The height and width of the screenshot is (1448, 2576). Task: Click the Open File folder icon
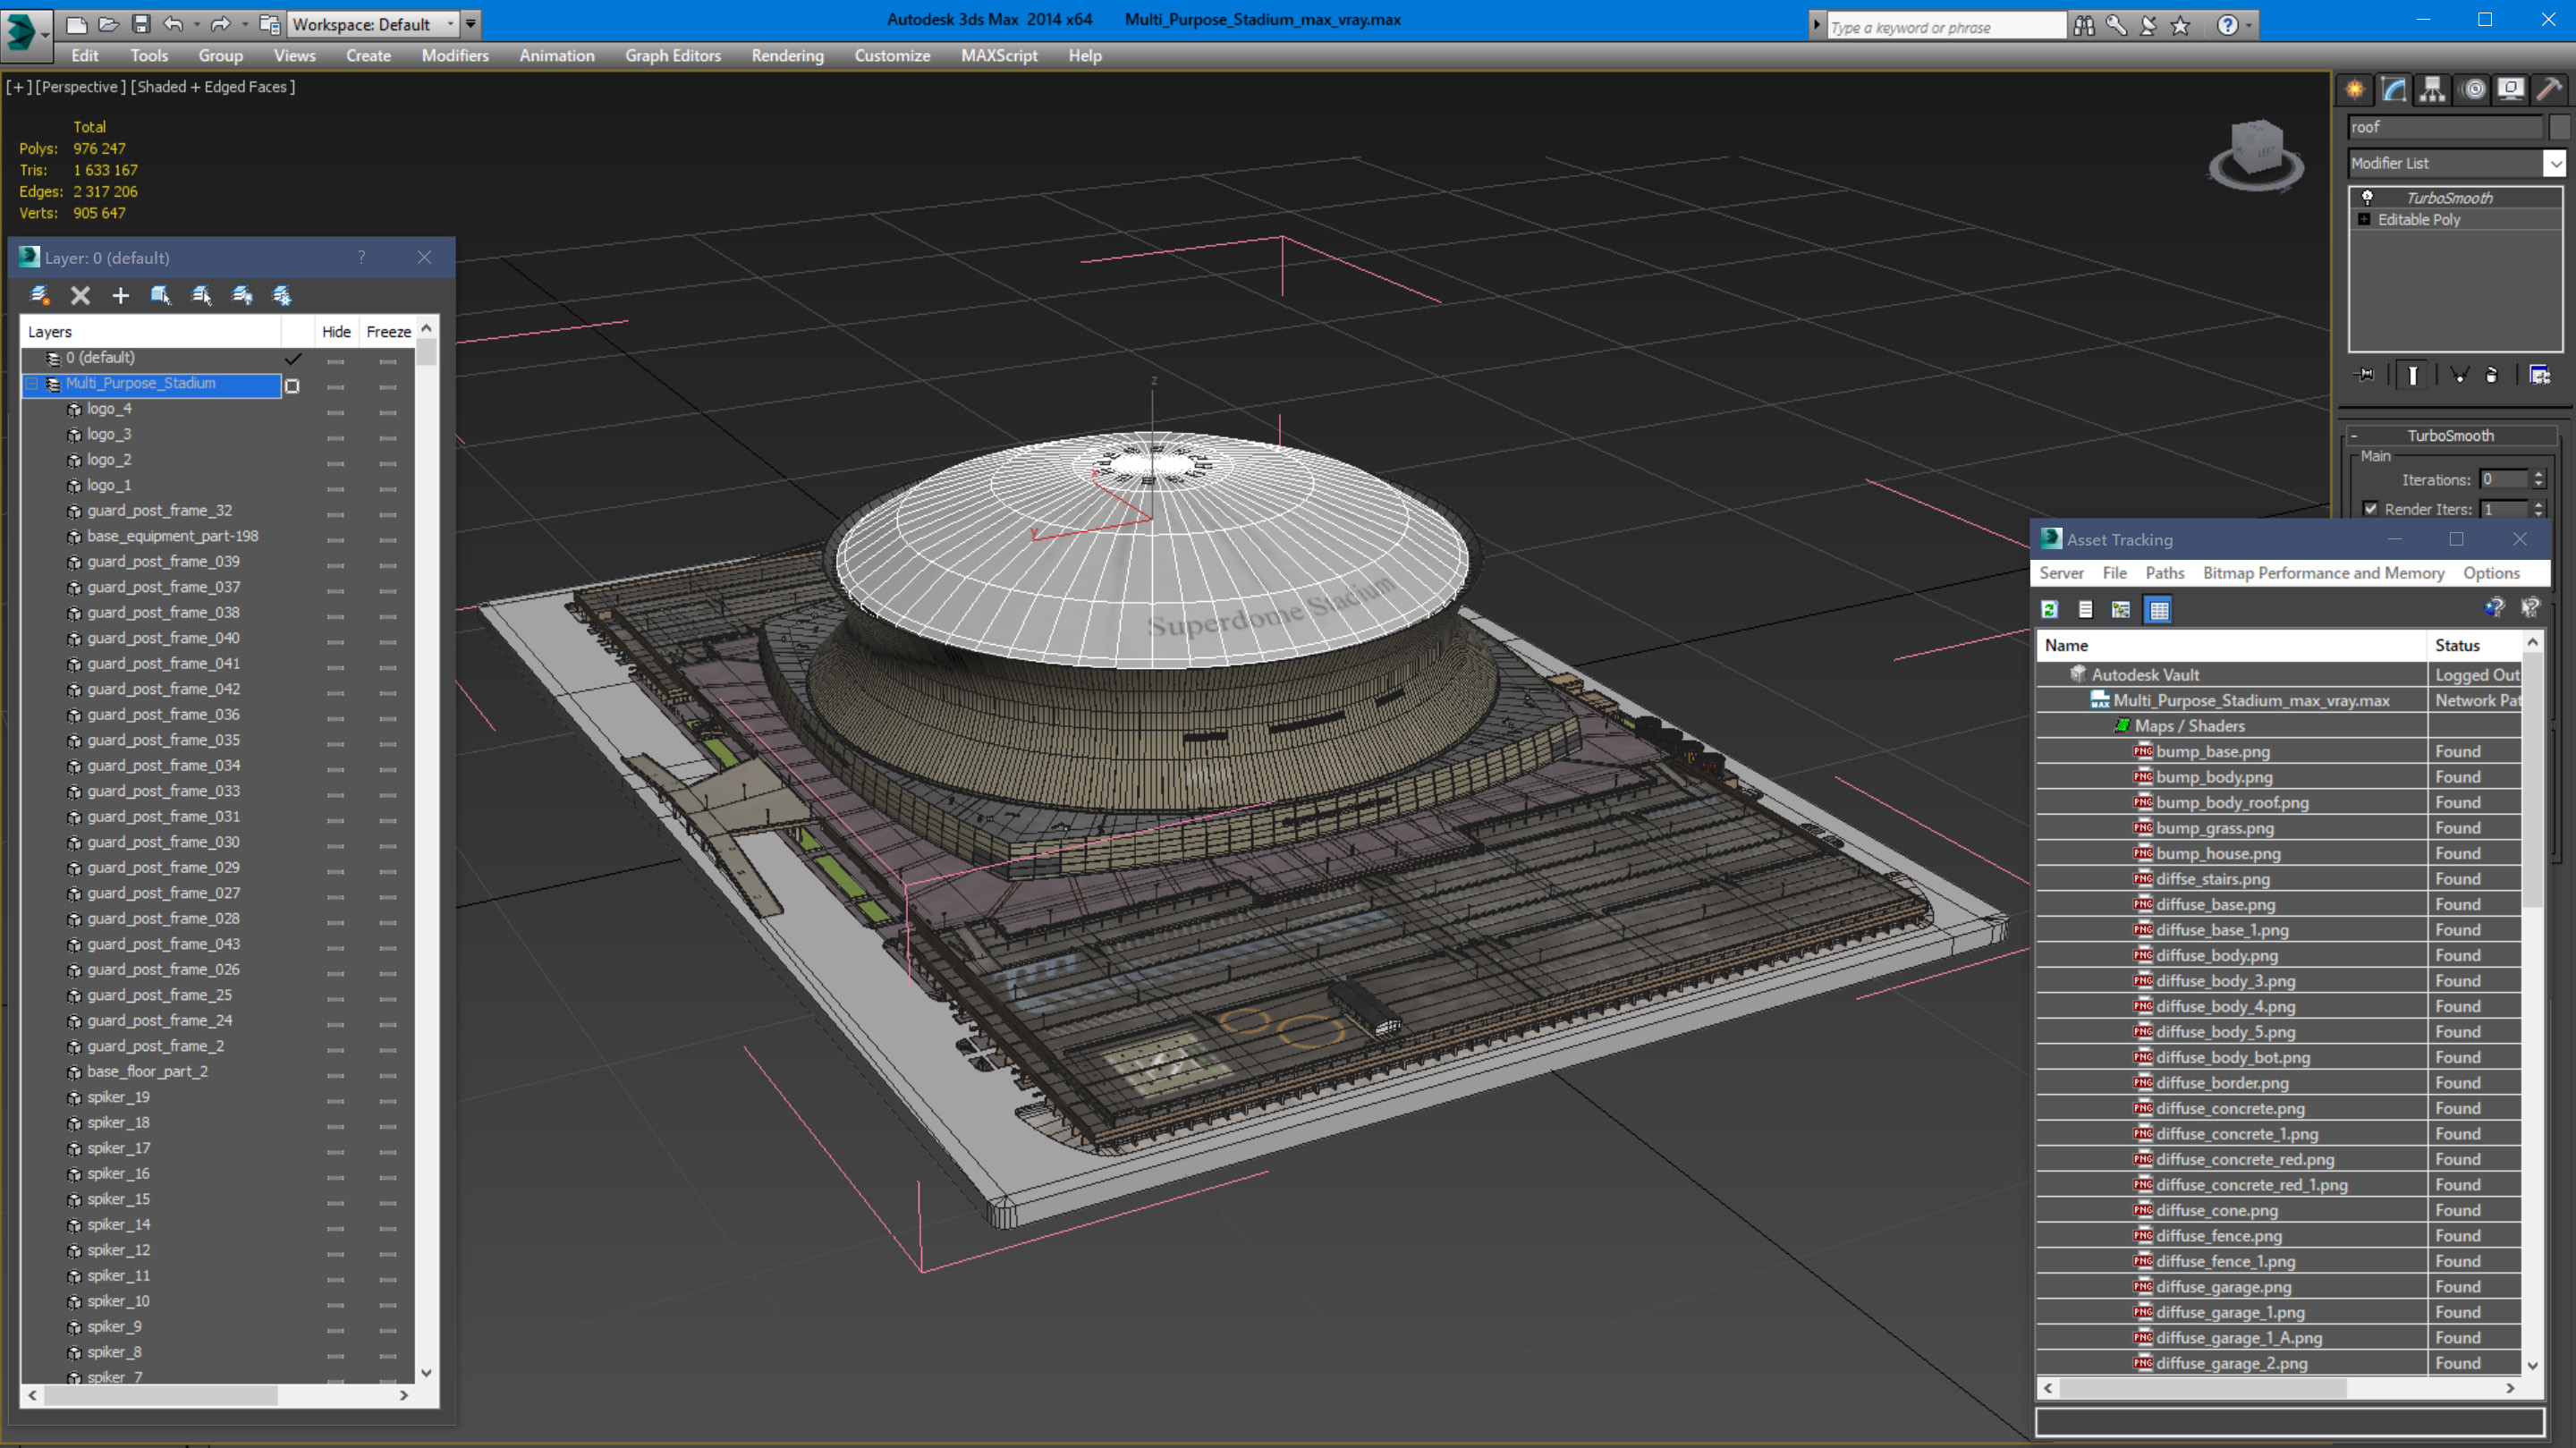[108, 24]
